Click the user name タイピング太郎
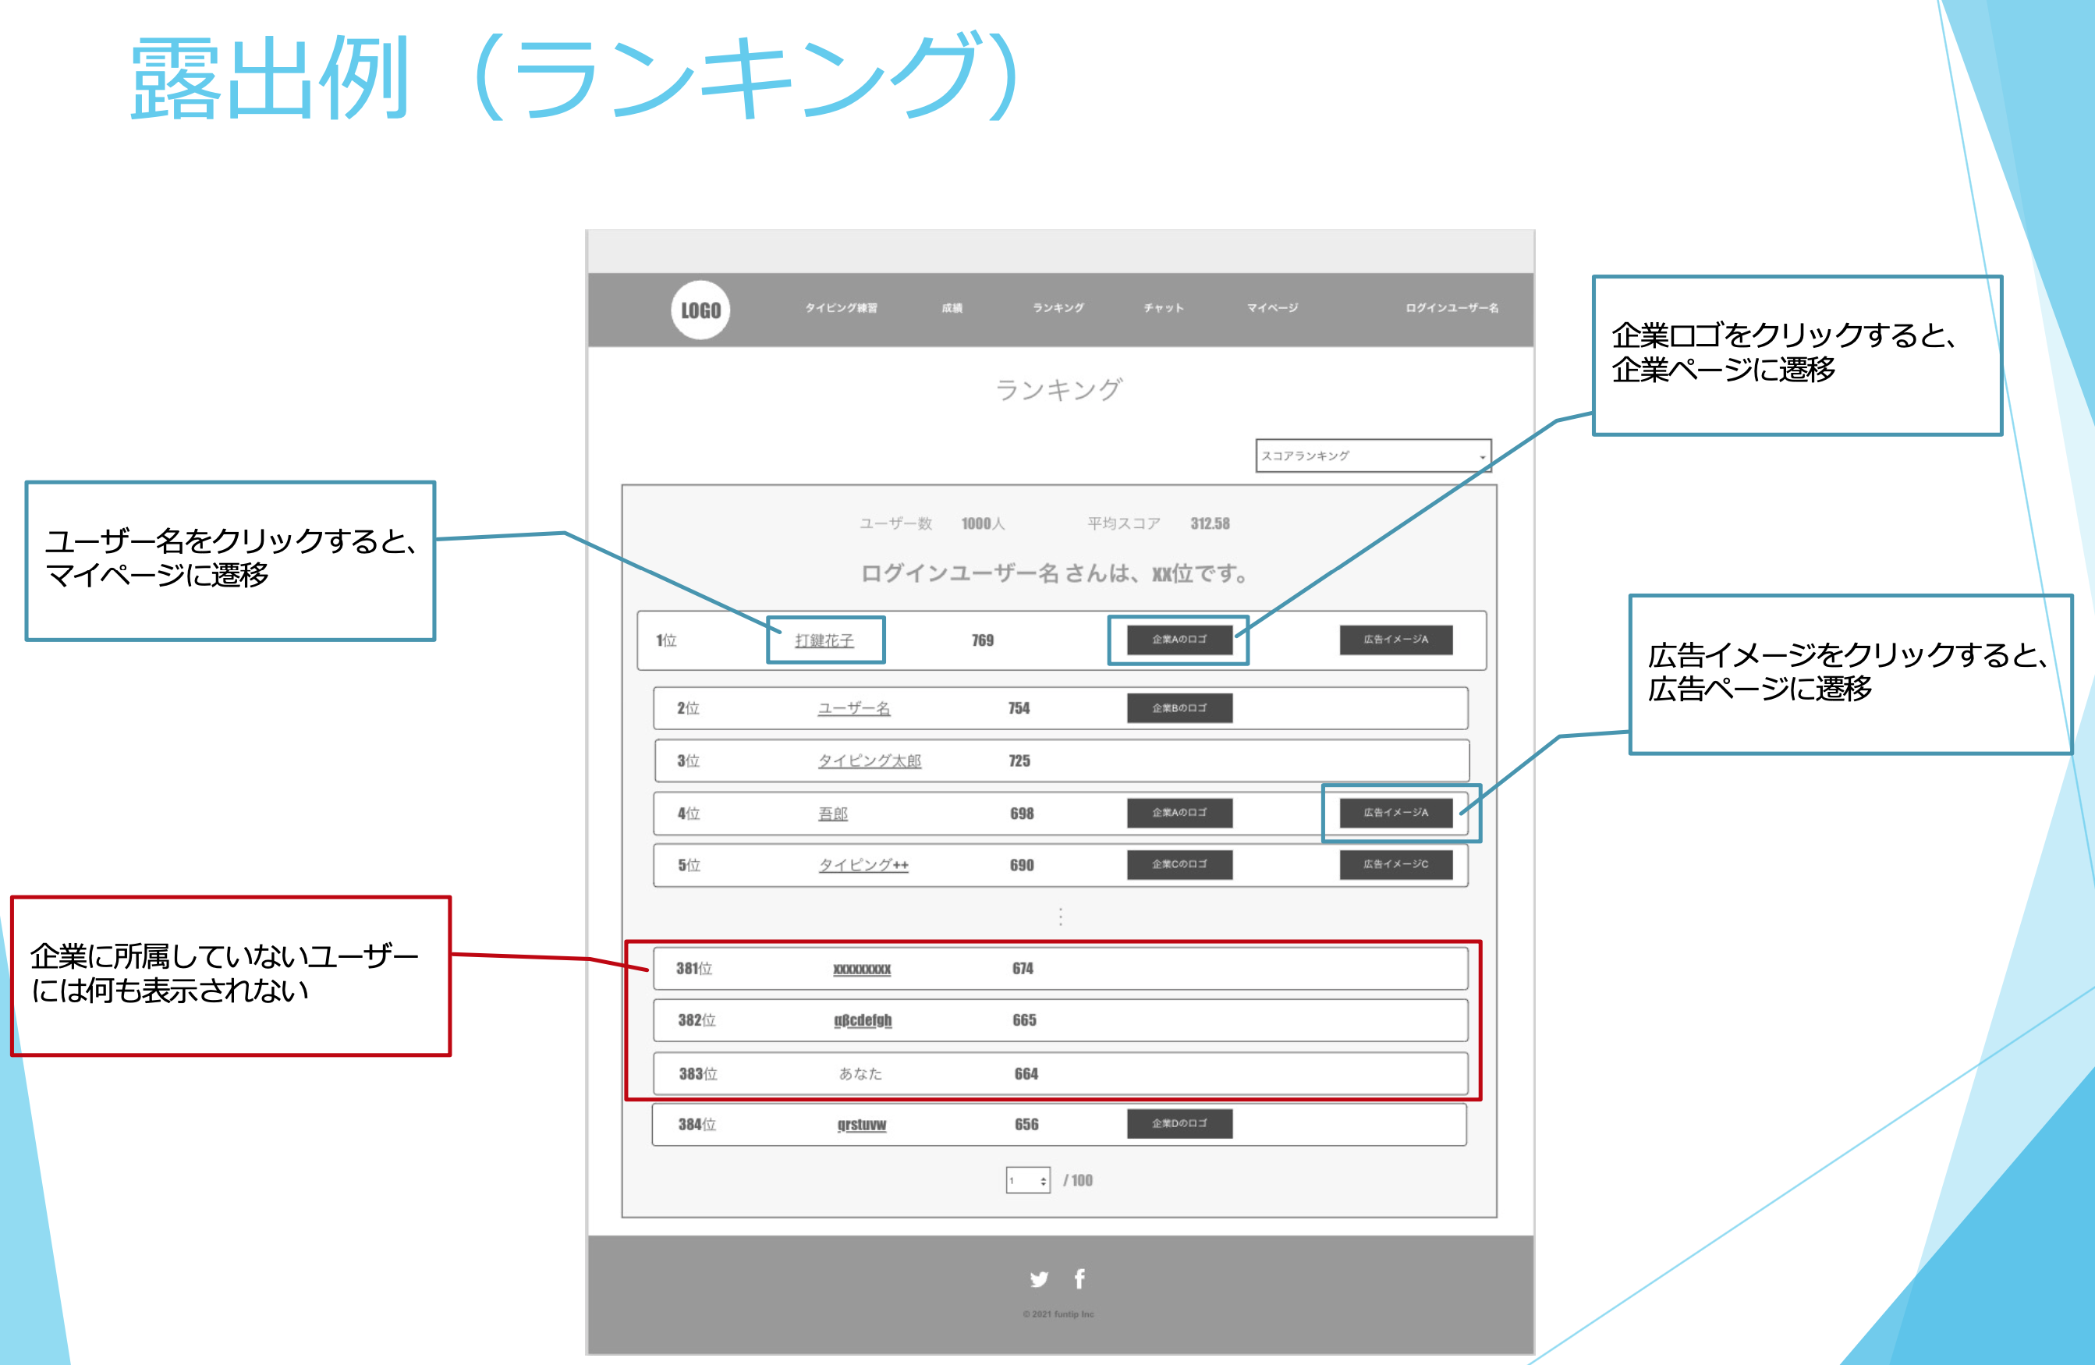Image resolution: width=2095 pixels, height=1365 pixels. coord(869,760)
